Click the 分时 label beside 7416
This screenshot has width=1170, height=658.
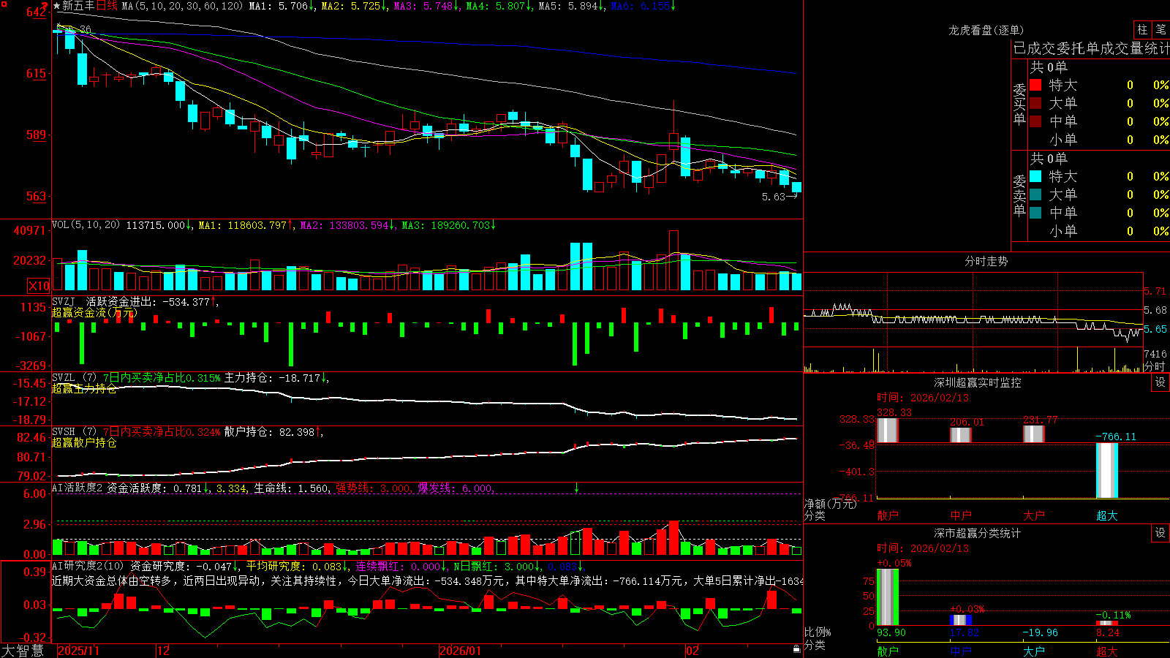click(x=1155, y=366)
